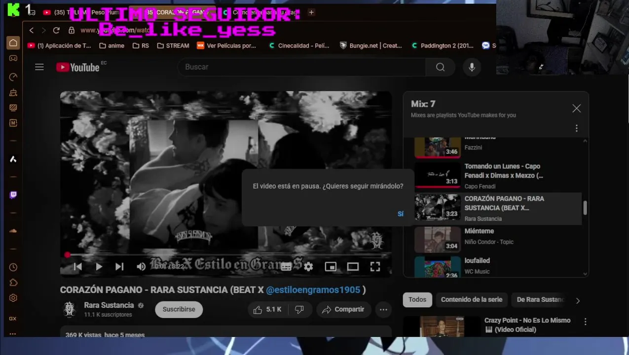This screenshot has width=629, height=355.
Task: Click the Rara Sustancia channel avatar
Action: click(x=70, y=310)
